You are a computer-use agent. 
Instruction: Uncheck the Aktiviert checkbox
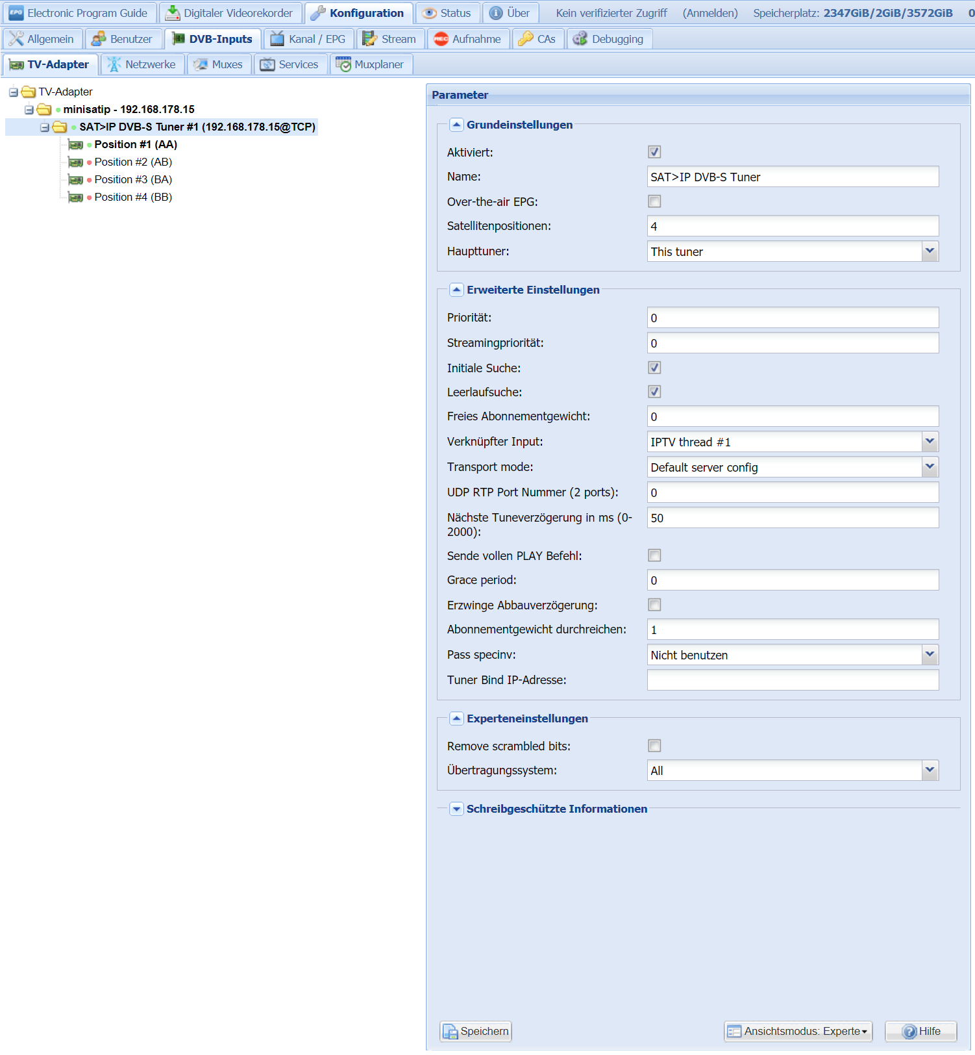coord(654,152)
